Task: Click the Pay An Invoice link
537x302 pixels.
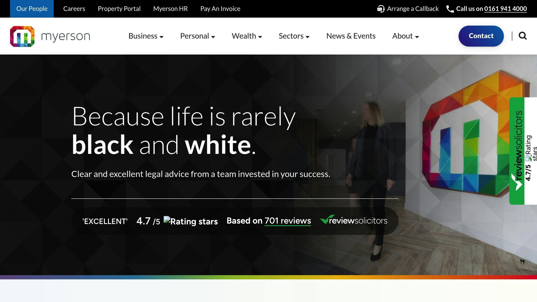Action: click(x=220, y=9)
